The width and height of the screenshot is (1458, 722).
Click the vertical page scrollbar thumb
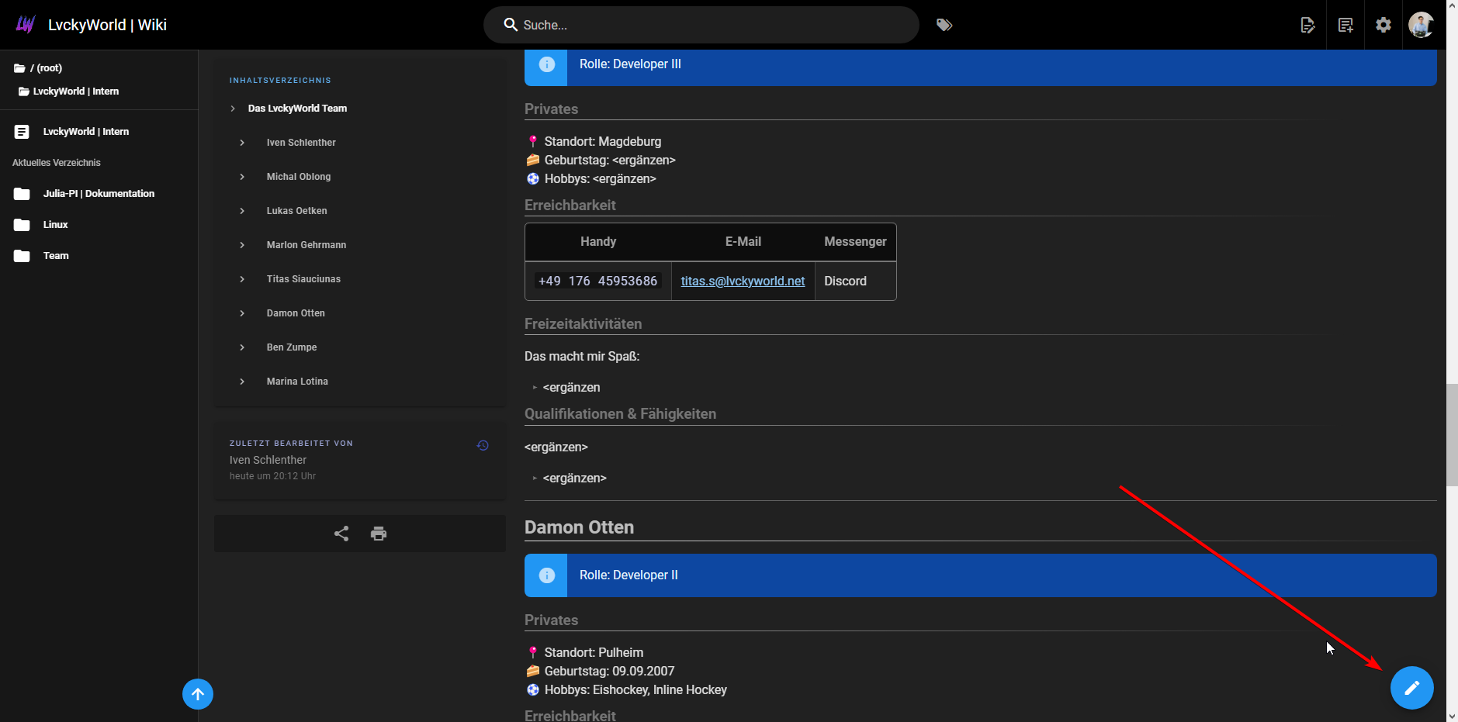(1451, 434)
